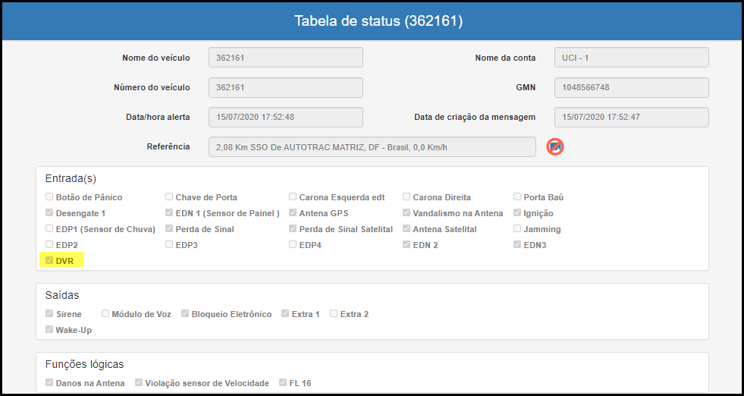744x396 pixels.
Task: Toggle the Danos na Antena checkbox
Action: coord(49,382)
